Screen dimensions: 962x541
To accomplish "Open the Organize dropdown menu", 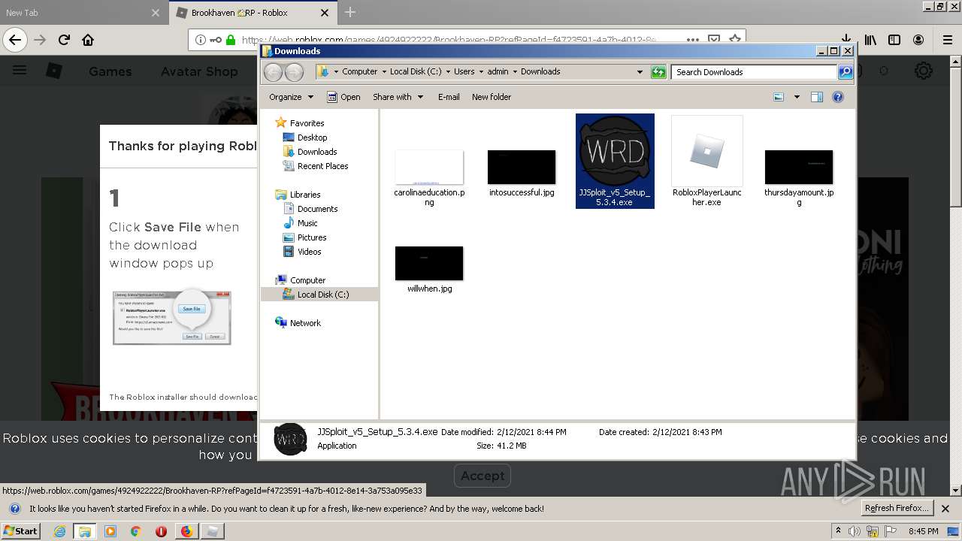I will pyautogui.click(x=291, y=97).
